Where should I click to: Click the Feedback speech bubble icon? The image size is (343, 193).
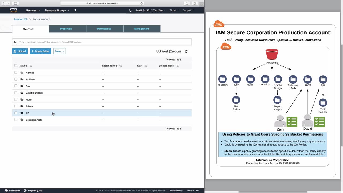(x=6, y=191)
